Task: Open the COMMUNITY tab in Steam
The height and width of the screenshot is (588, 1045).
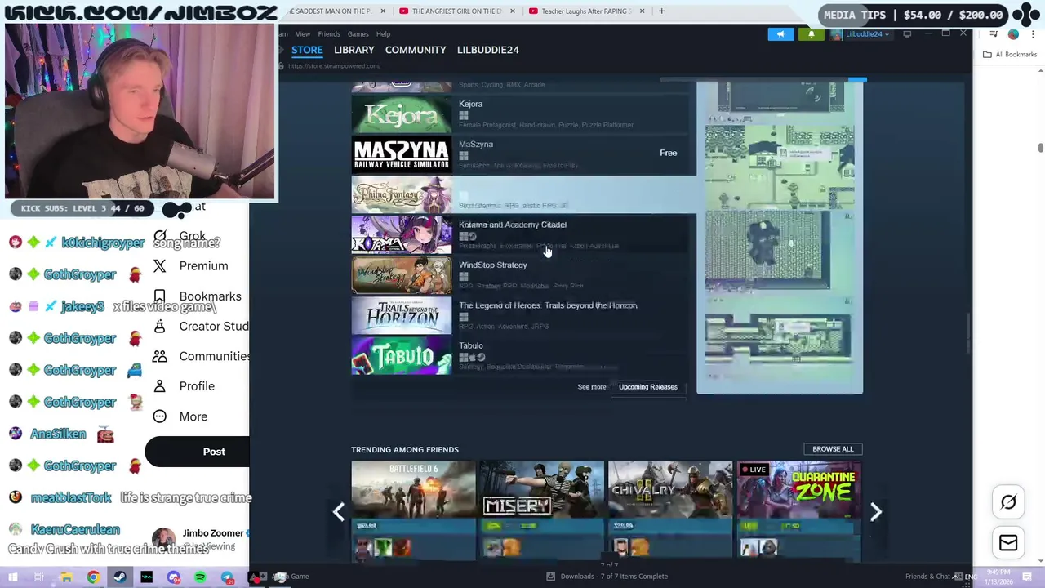Action: click(x=416, y=50)
